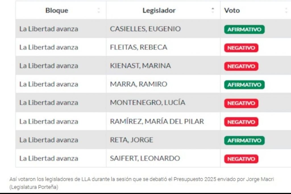
Task: Click NEGATIVO badge for Fleitas, Rebeca
Action: [x=241, y=48]
